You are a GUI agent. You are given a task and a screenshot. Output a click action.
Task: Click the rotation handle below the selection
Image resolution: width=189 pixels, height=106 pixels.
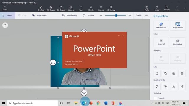(x=84, y=93)
